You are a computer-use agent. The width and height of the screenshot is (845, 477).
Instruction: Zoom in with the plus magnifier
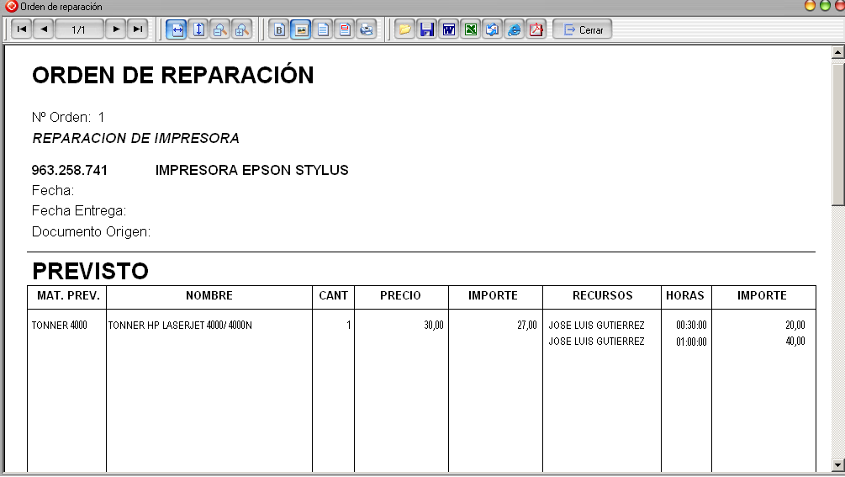coord(242,29)
